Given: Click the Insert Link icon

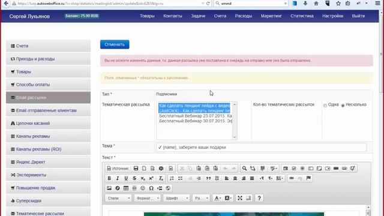Looking at the screenshot, I should (x=292, y=178).
